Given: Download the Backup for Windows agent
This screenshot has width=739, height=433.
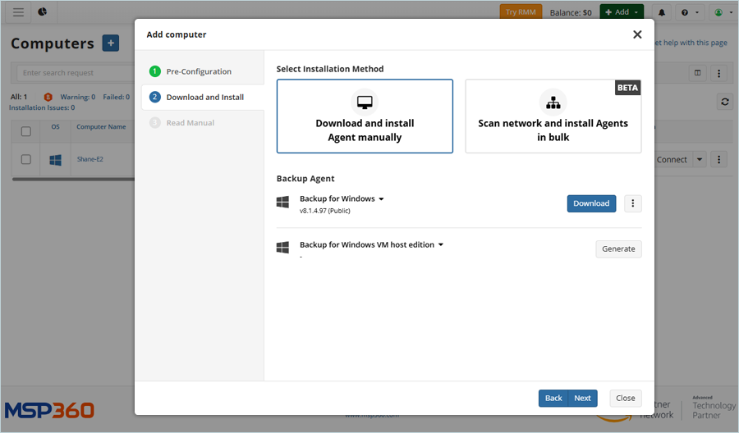Looking at the screenshot, I should point(591,203).
